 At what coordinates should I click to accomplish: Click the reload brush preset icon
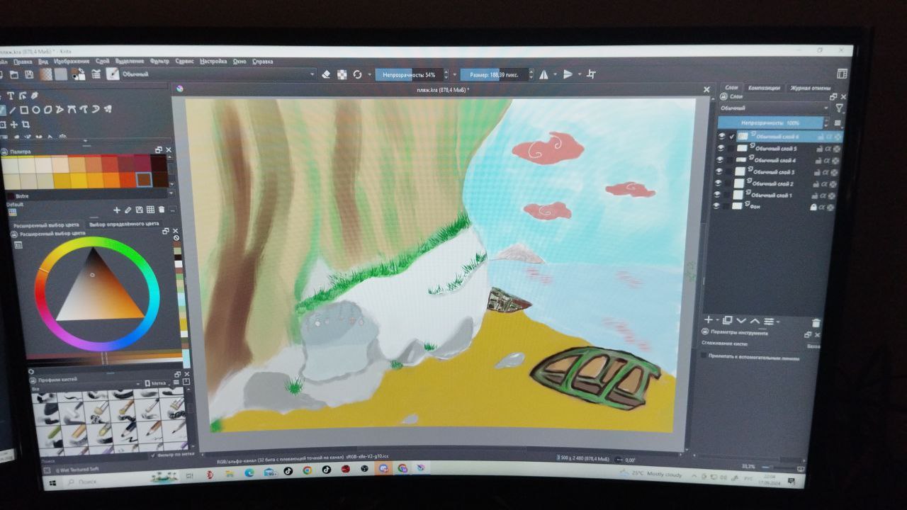coord(357,74)
